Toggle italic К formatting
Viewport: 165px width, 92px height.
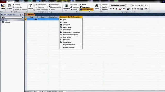pos(113,9)
